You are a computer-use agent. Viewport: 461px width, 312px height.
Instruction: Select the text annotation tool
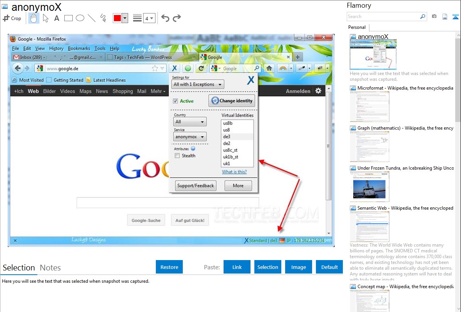tap(57, 18)
